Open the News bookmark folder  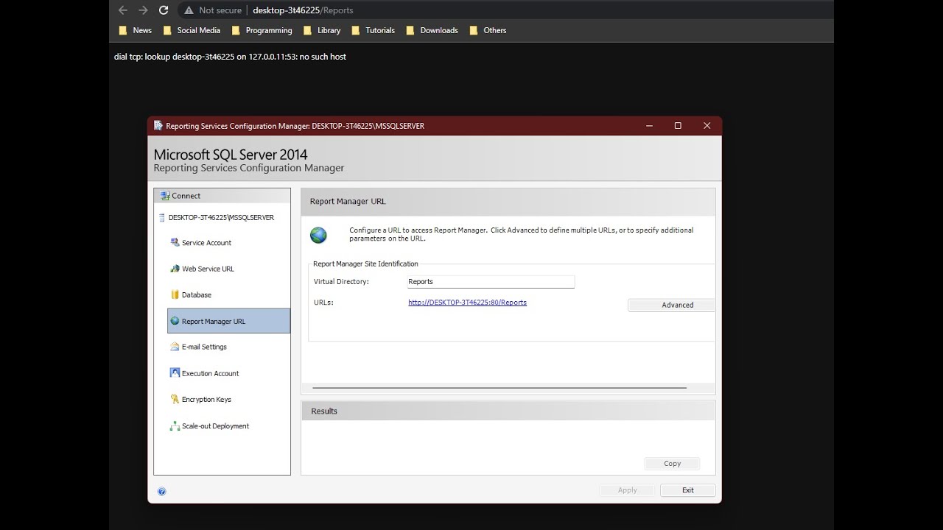(x=136, y=30)
